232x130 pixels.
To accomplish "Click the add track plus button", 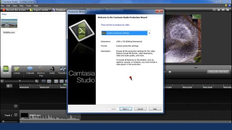I will [x=16, y=106].
